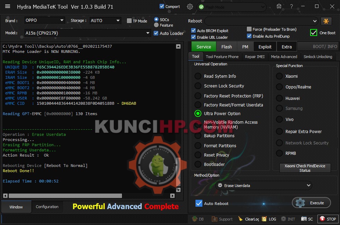The image size is (340, 225).
Task: Click the log horizontal scrollbar thumb
Action: (65, 196)
